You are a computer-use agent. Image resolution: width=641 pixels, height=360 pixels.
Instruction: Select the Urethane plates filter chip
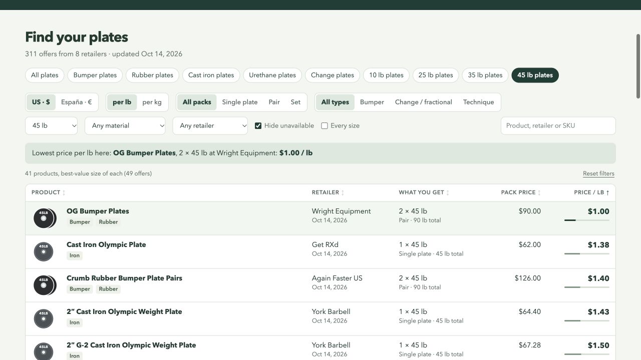[x=272, y=75]
